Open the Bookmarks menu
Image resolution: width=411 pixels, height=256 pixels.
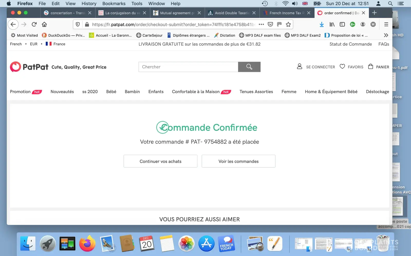tap(114, 4)
